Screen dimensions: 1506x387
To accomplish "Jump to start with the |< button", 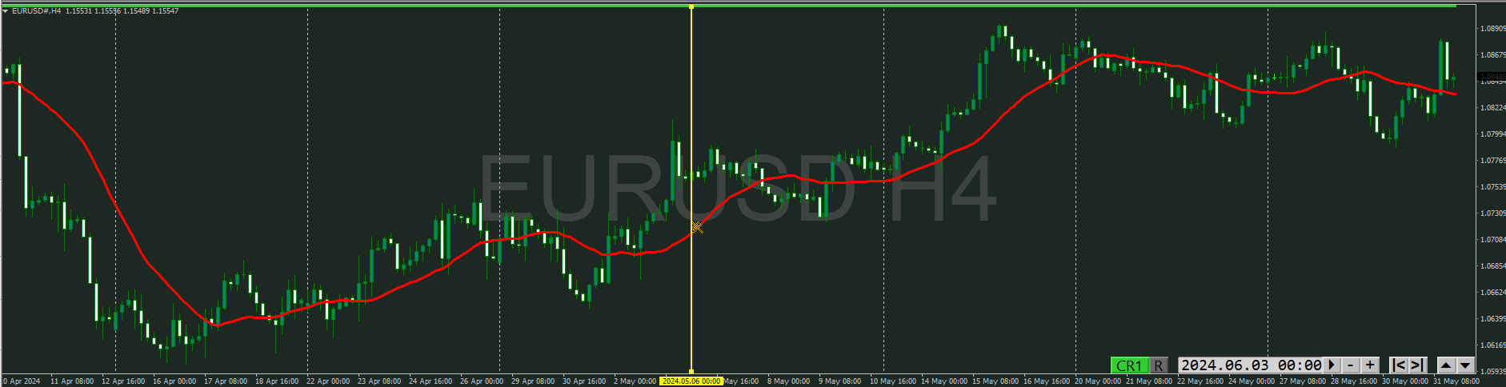I will [x=1399, y=365].
